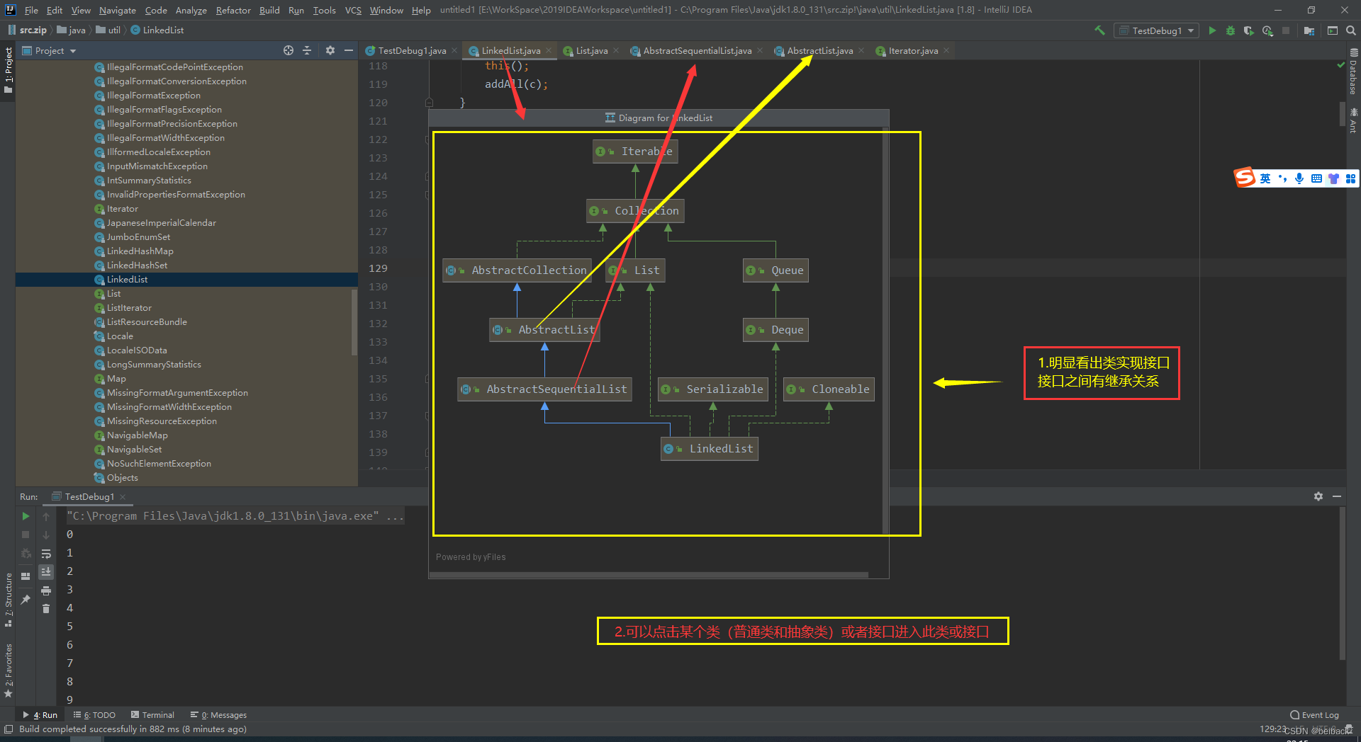The height and width of the screenshot is (742, 1361).
Task: Open the Run panel settings gear
Action: point(1318,496)
